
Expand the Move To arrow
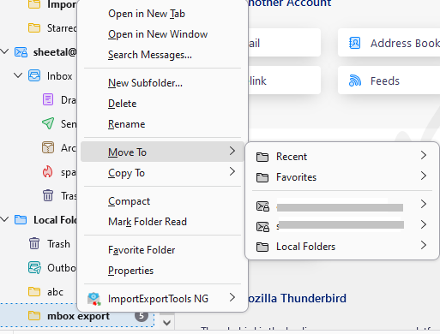(232, 151)
